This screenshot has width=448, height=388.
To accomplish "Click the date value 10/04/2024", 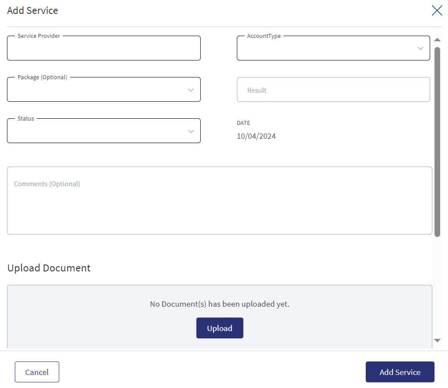I will [256, 136].
